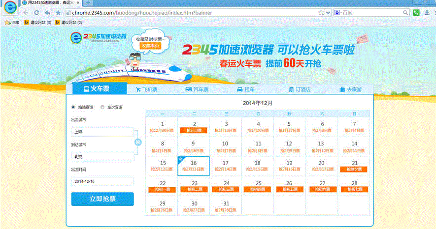436x229 pixels.
Task: Switch to the 去旅游 tab
Action: [351, 89]
